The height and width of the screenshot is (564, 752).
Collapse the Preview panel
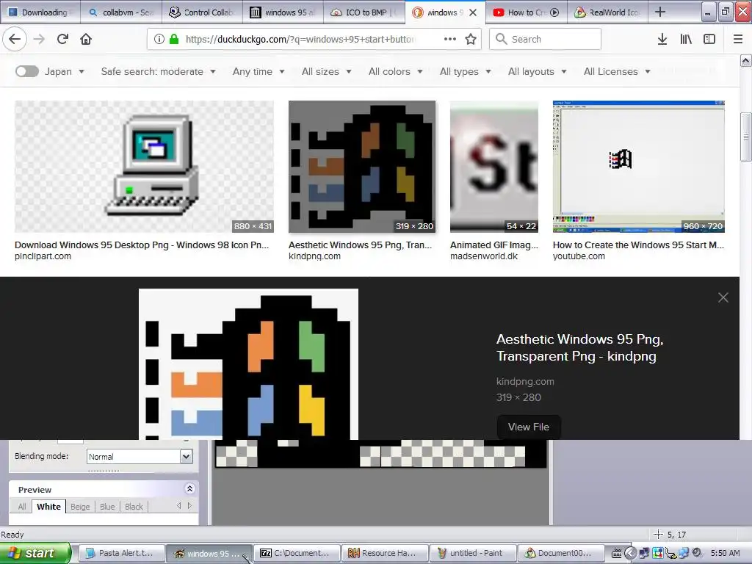(x=189, y=488)
